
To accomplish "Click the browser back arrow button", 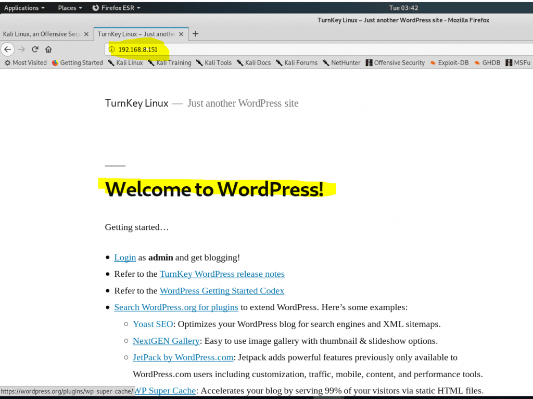I will pyautogui.click(x=7, y=49).
